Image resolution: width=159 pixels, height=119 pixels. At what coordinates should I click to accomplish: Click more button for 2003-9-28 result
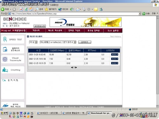point(114,55)
